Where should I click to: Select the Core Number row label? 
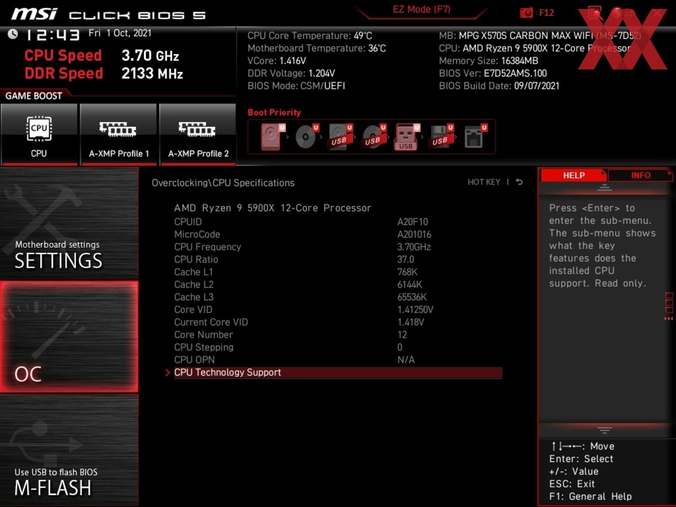pos(203,335)
